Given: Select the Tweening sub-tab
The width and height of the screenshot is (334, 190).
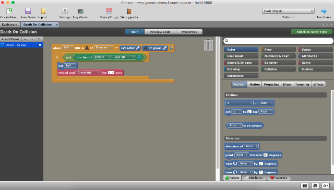Looking at the screenshot, I should pos(302,85).
